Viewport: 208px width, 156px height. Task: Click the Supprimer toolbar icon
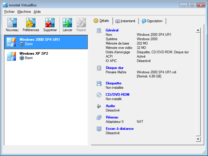pos(50,23)
